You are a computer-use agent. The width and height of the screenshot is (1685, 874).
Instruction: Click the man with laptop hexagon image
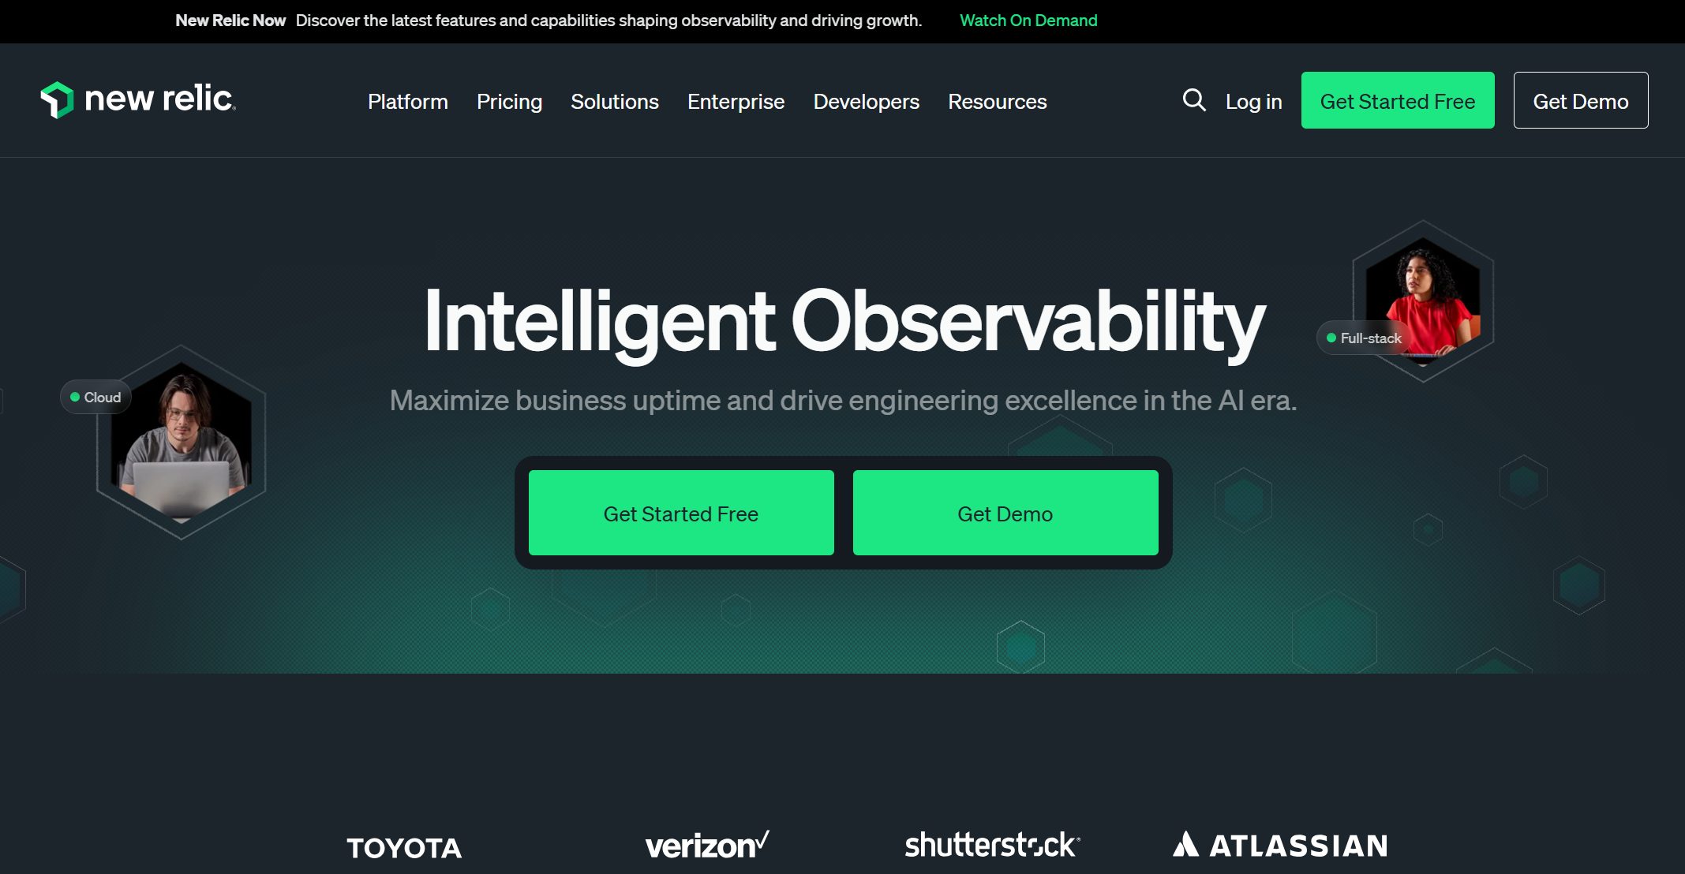point(182,443)
